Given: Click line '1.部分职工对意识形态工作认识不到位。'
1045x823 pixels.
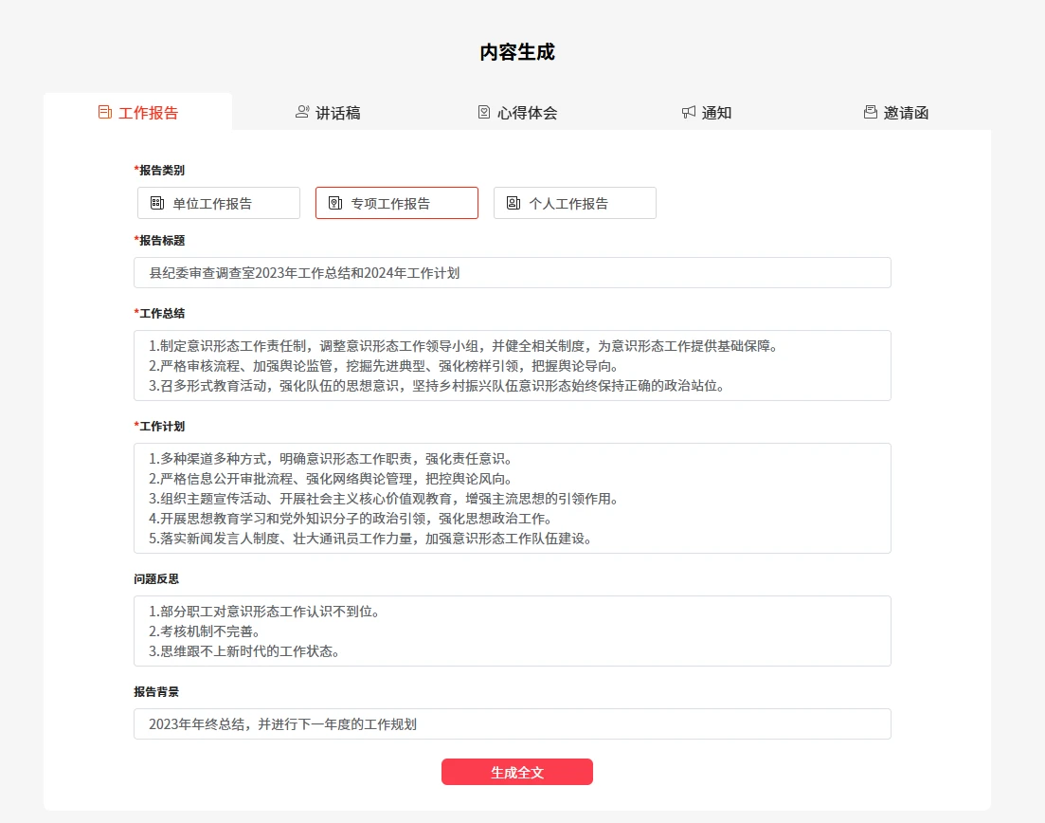Looking at the screenshot, I should point(264,611).
